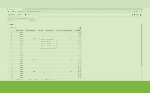Click row 11 Inflows and outflows value 25.000

(x=34, y=52)
